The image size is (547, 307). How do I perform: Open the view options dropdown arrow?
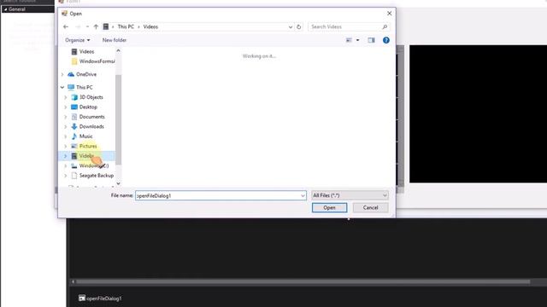pyautogui.click(x=357, y=40)
